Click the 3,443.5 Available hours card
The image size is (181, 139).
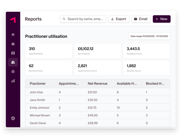[147, 51]
